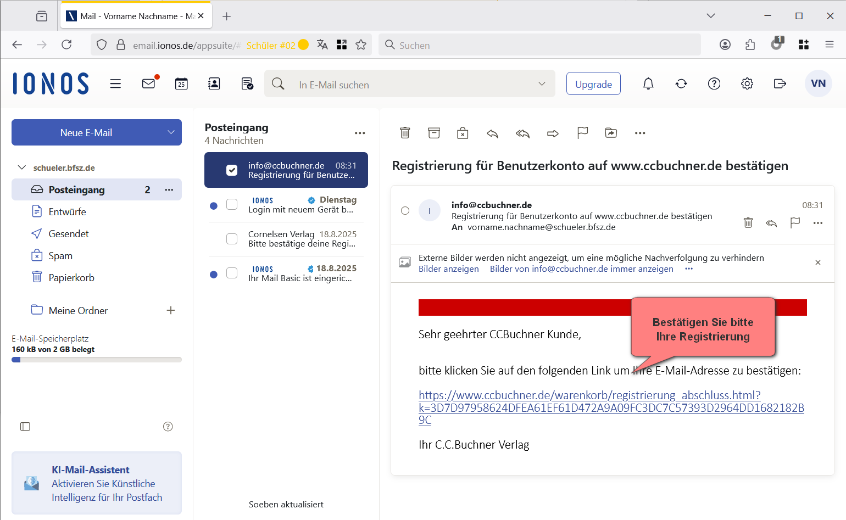The height and width of the screenshot is (520, 846).
Task: Forward the selected email
Action: 553,133
